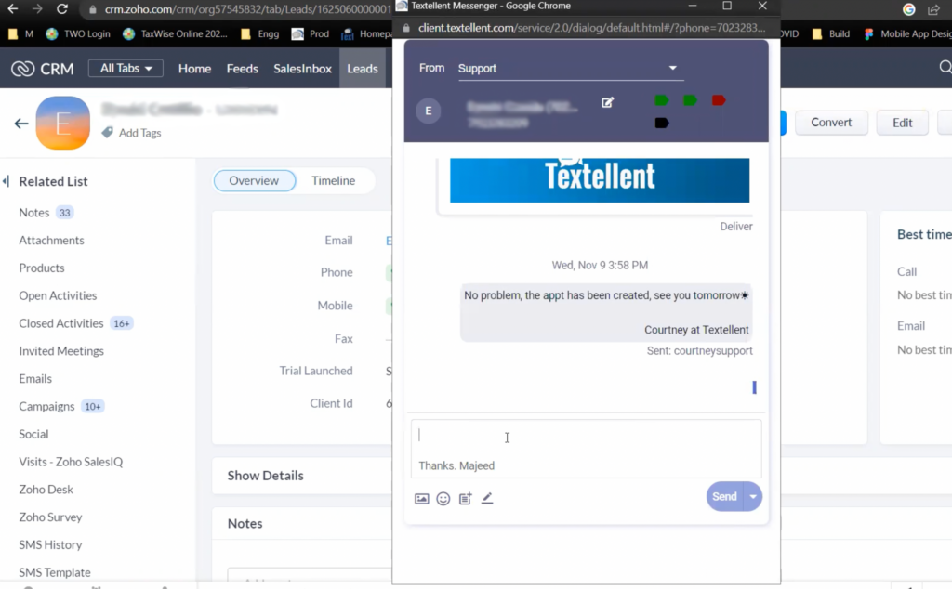Open Open Activities in Related List
The width and height of the screenshot is (952, 589).
[58, 295]
